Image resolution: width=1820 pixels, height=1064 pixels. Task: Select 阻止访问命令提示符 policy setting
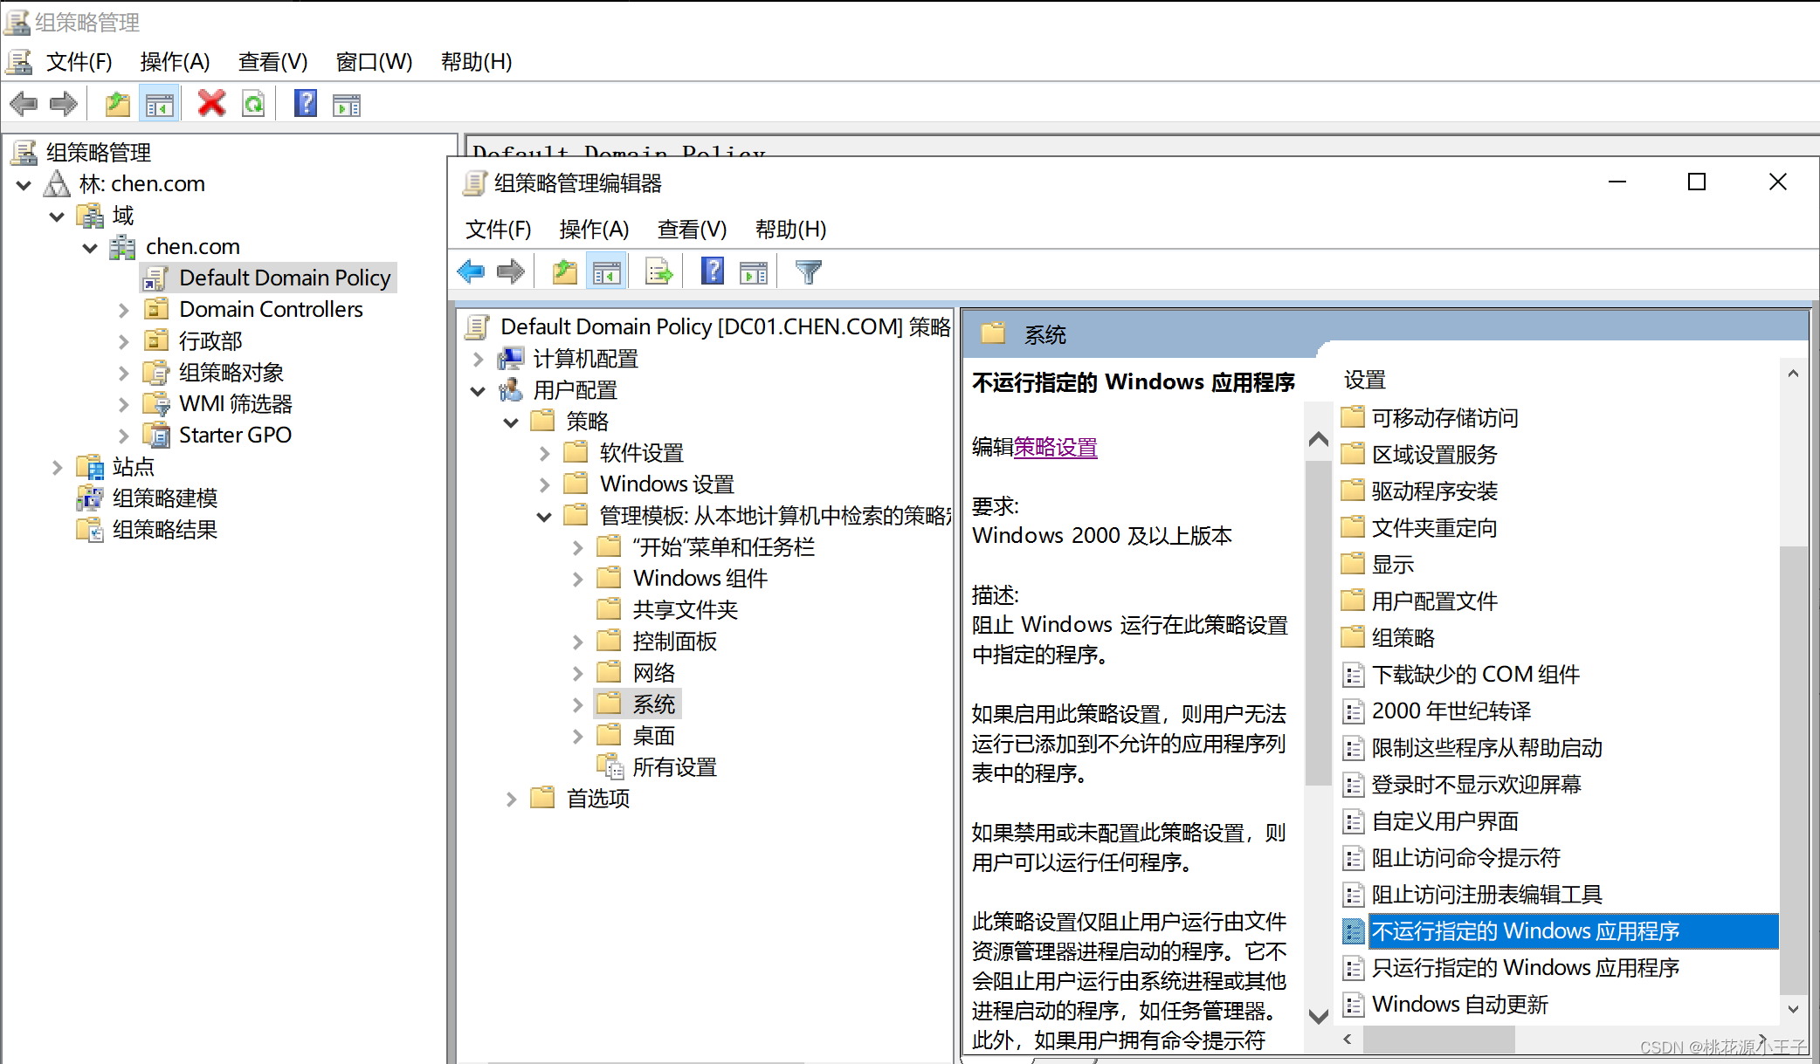coord(1465,858)
